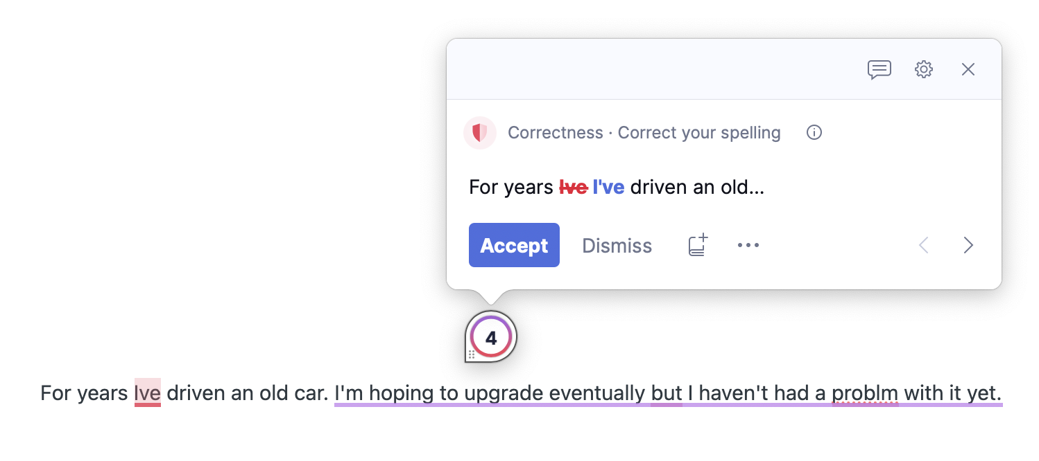Click the misspelled word problm
1039x461 pixels.
[865, 393]
